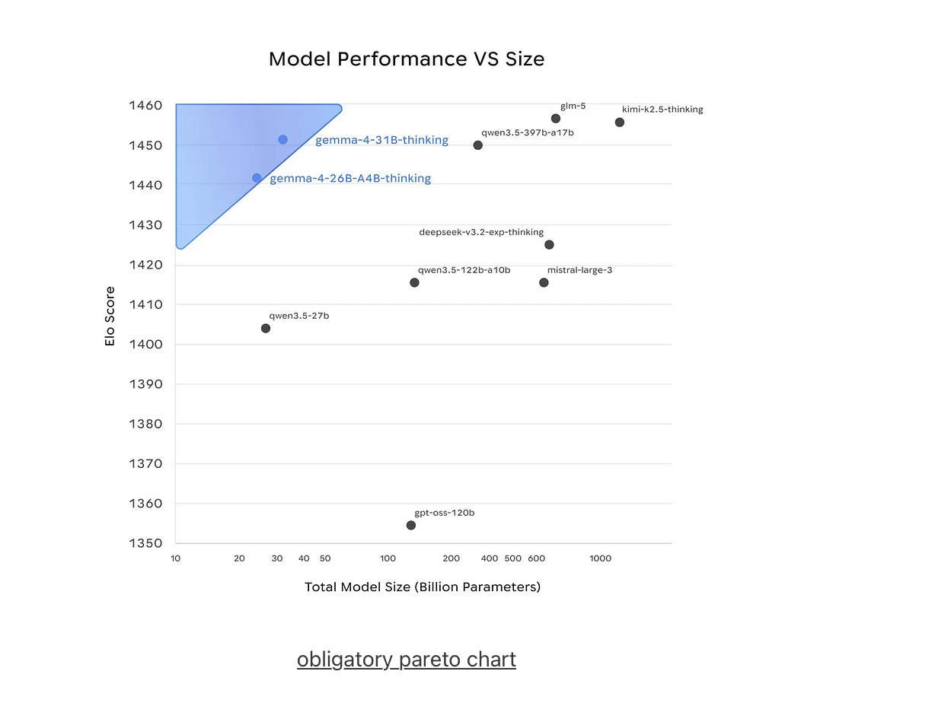Select the mistral-large-3 data point
Screen dimensions: 935x703
(544, 283)
